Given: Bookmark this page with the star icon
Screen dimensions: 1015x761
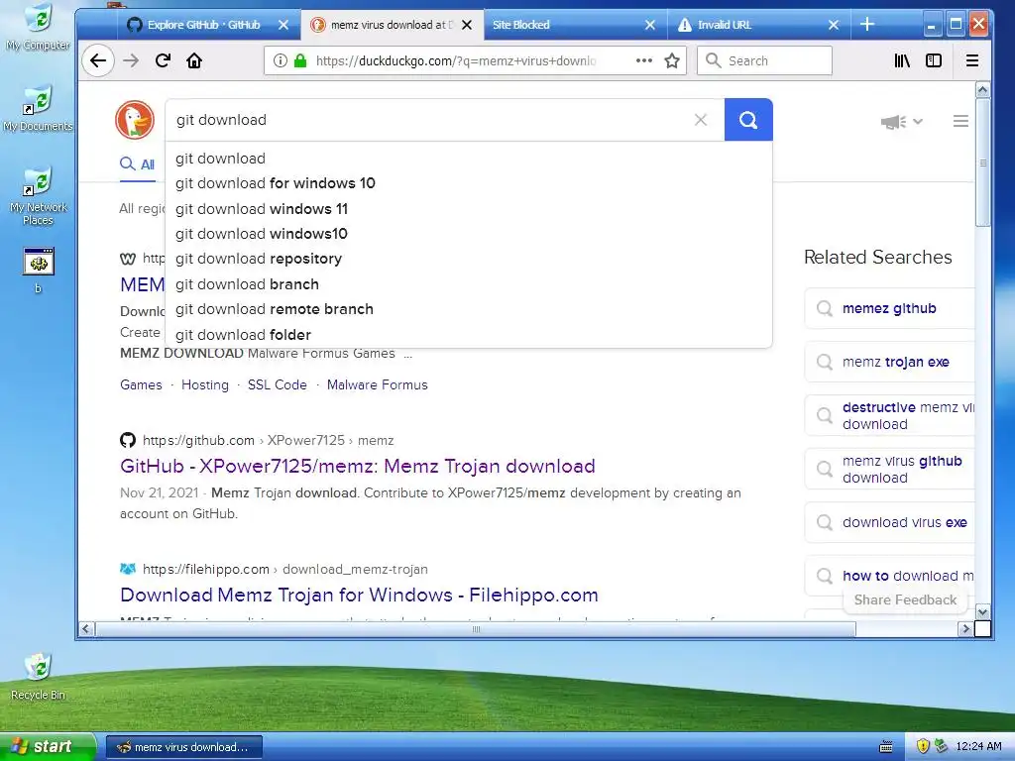Looking at the screenshot, I should coord(672,60).
